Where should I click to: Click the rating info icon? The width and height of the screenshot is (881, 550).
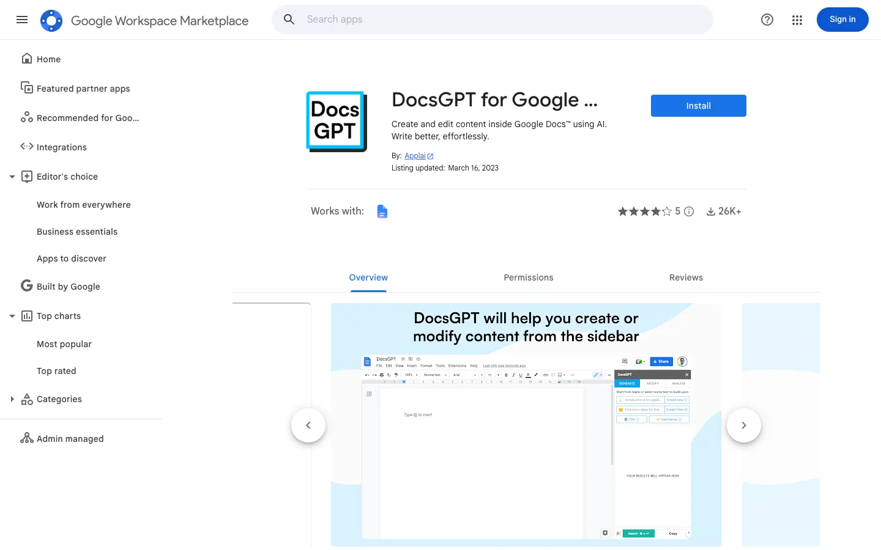[x=689, y=211]
